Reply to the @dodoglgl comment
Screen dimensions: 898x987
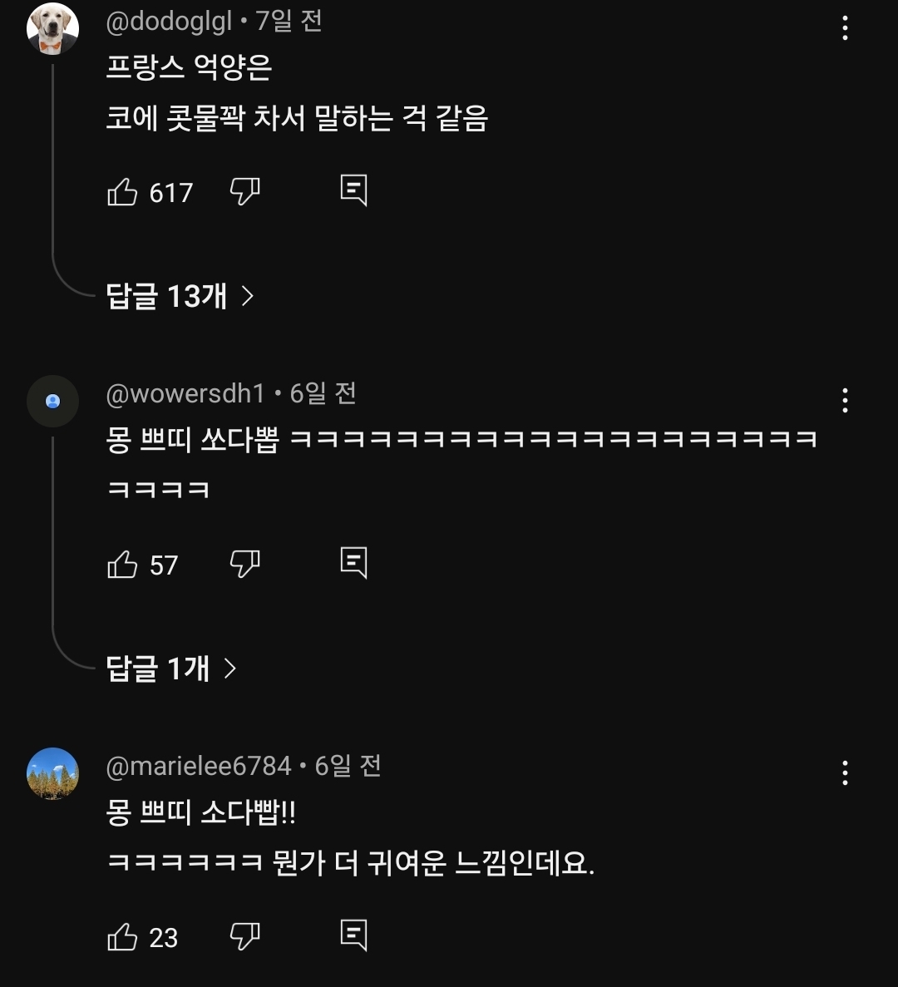[x=353, y=190]
